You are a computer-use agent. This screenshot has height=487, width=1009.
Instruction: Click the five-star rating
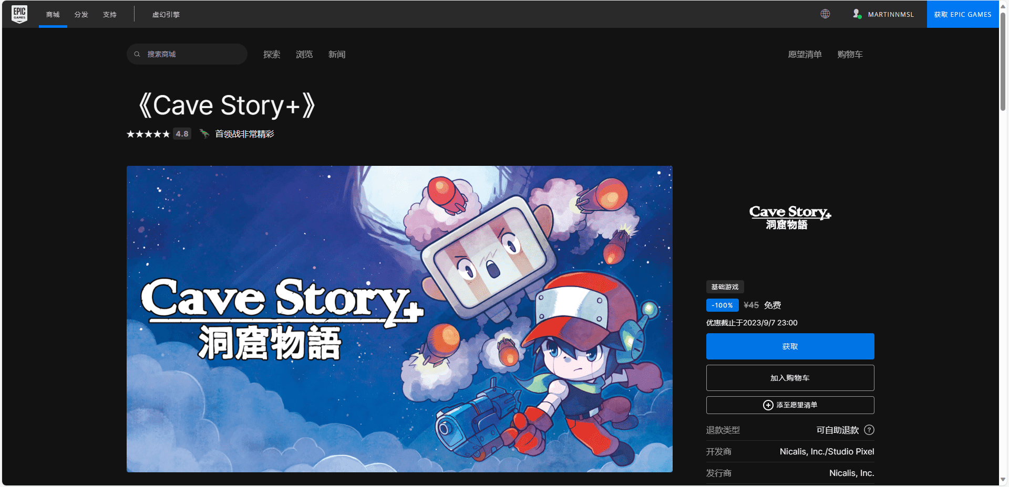[148, 134]
